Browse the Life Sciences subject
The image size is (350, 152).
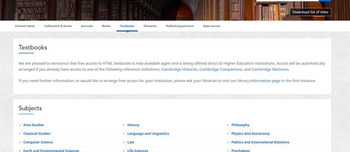tap(138, 150)
